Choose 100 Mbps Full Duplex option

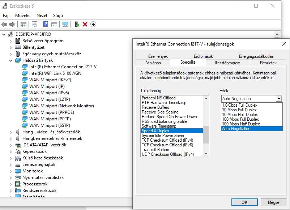252,119
